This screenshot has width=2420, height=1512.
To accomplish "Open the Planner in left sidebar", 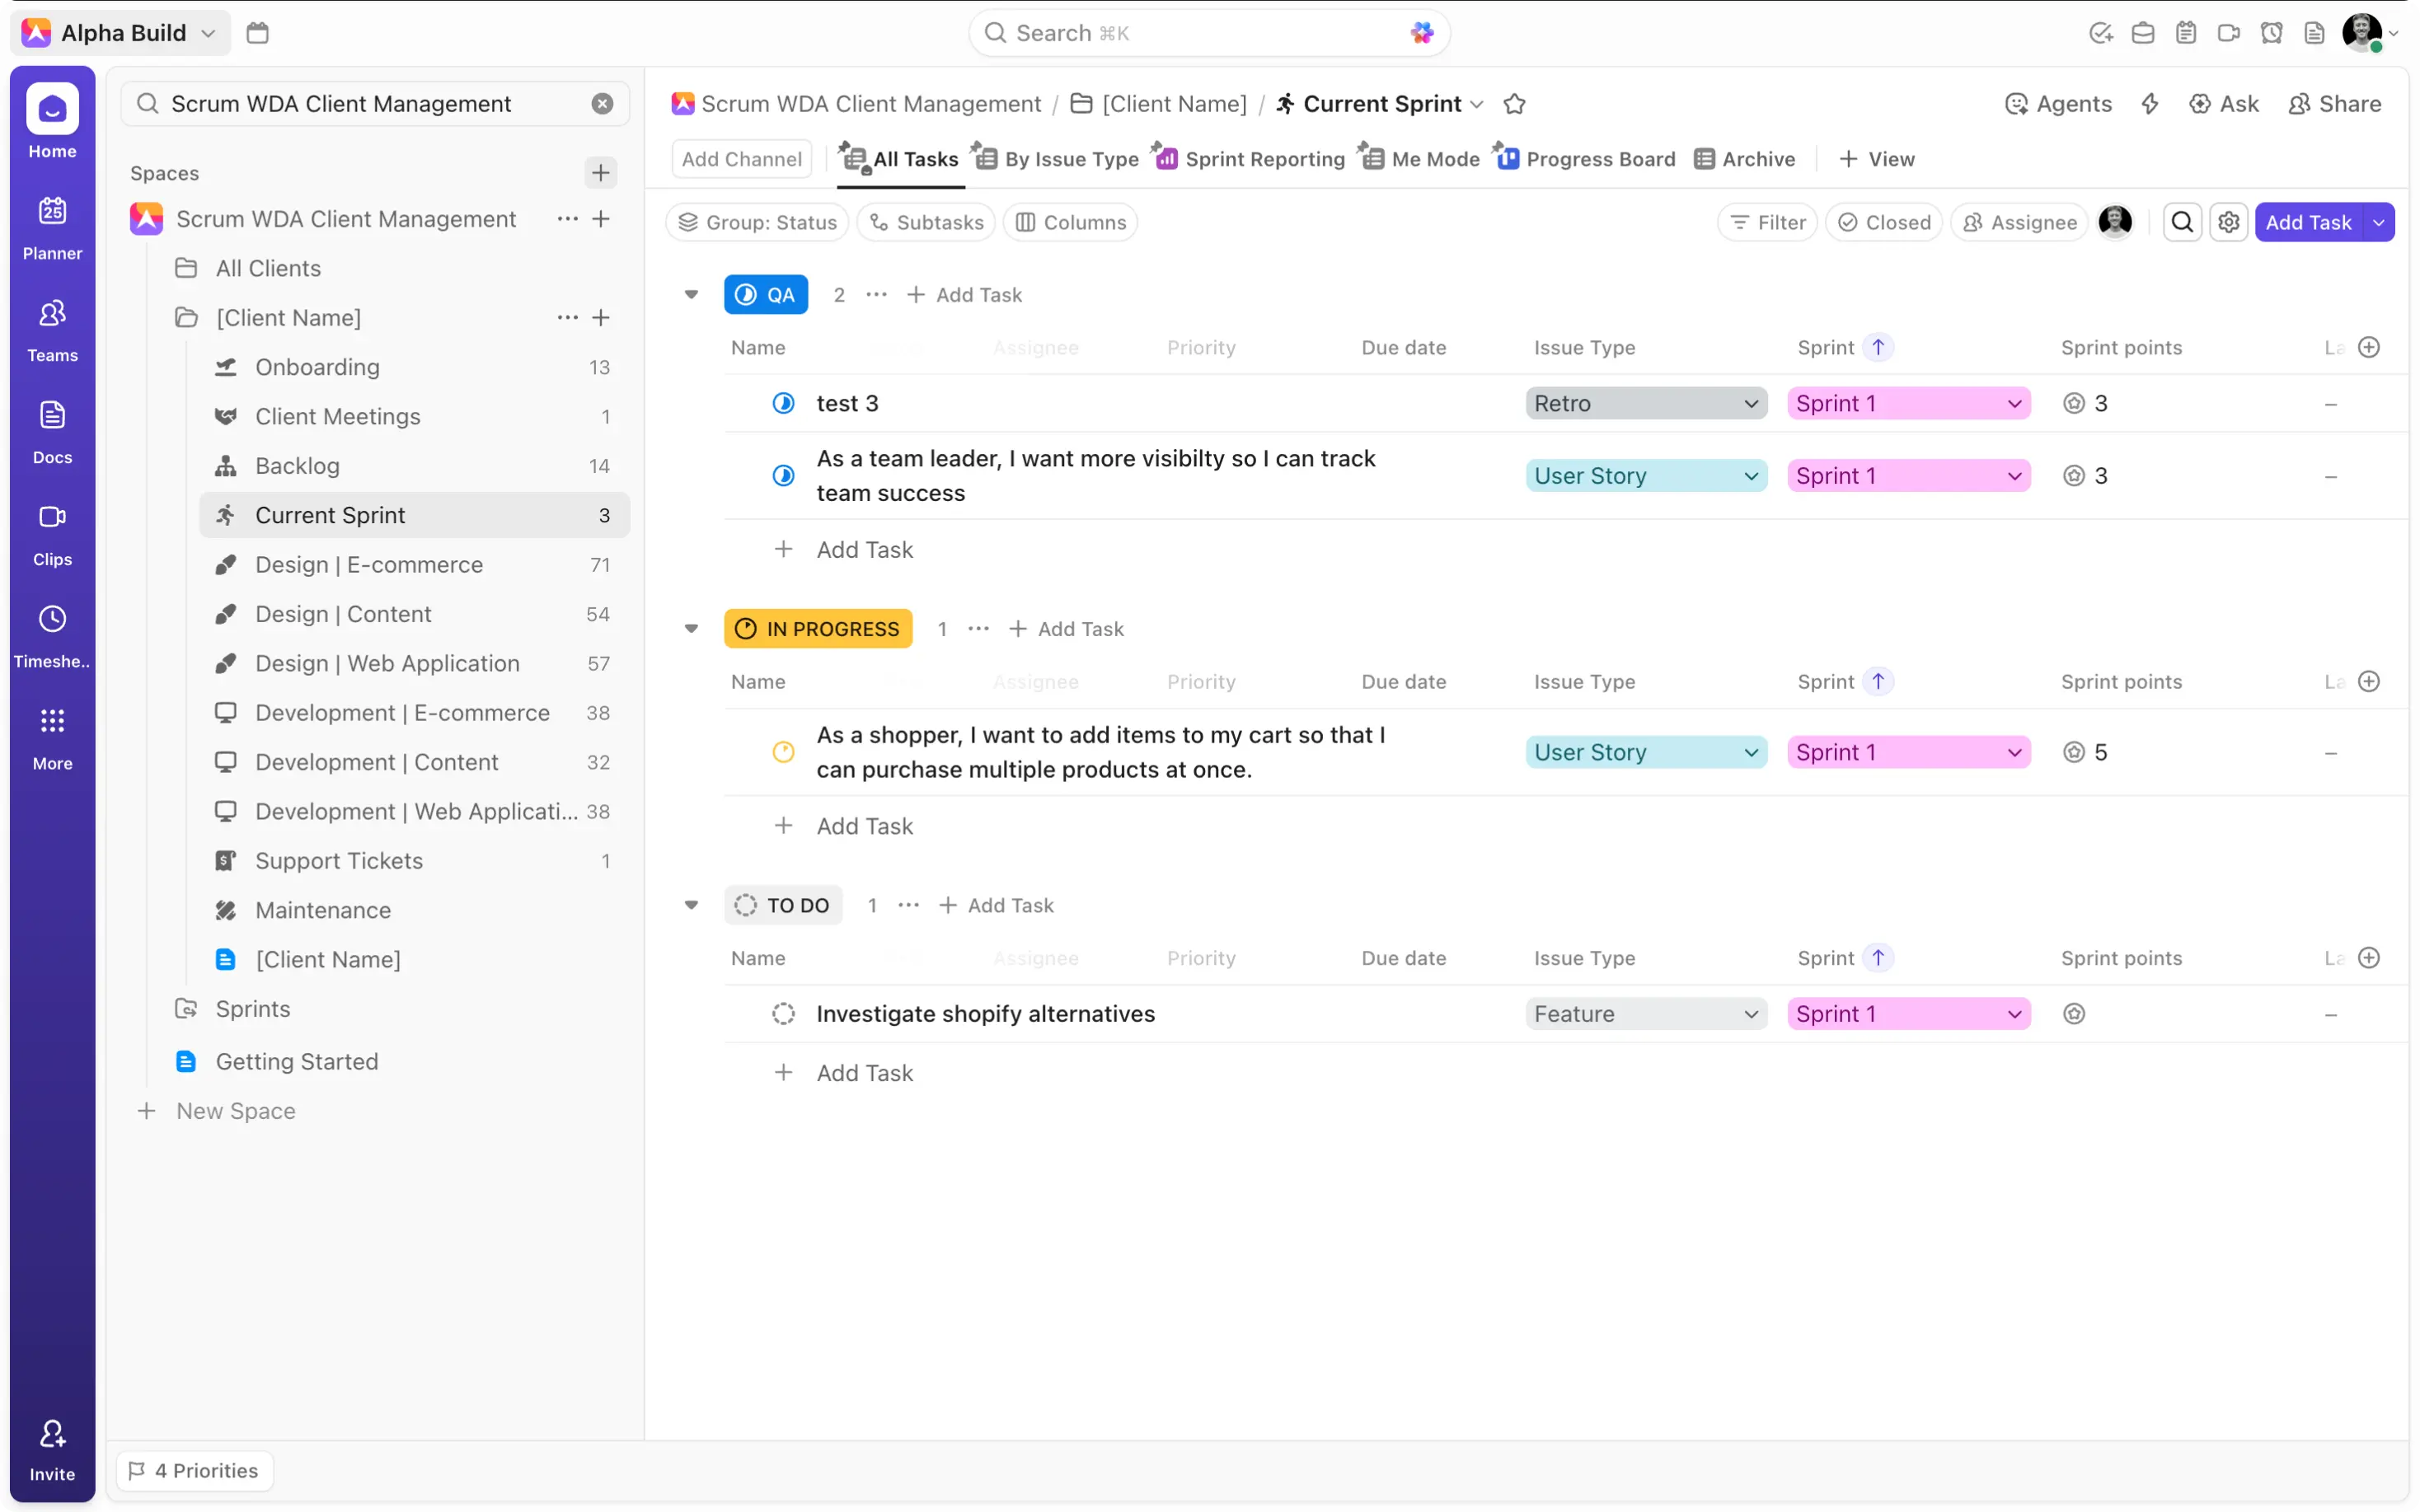I will click(x=52, y=227).
